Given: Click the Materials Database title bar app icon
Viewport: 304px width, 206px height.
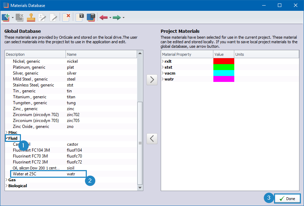Looking at the screenshot, I should pos(6,5).
